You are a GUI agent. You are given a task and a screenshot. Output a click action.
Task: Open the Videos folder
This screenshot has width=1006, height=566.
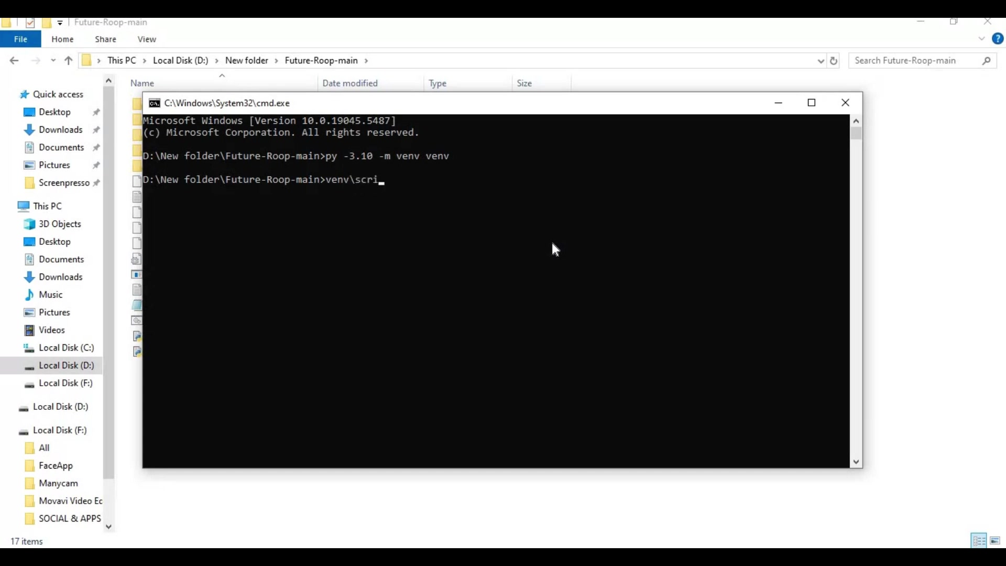52,331
